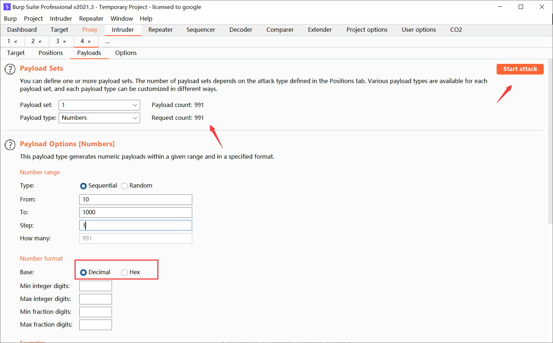Screen dimensions: 553x343
Task: Click the Max integer digits field
Action: [x=96, y=299]
